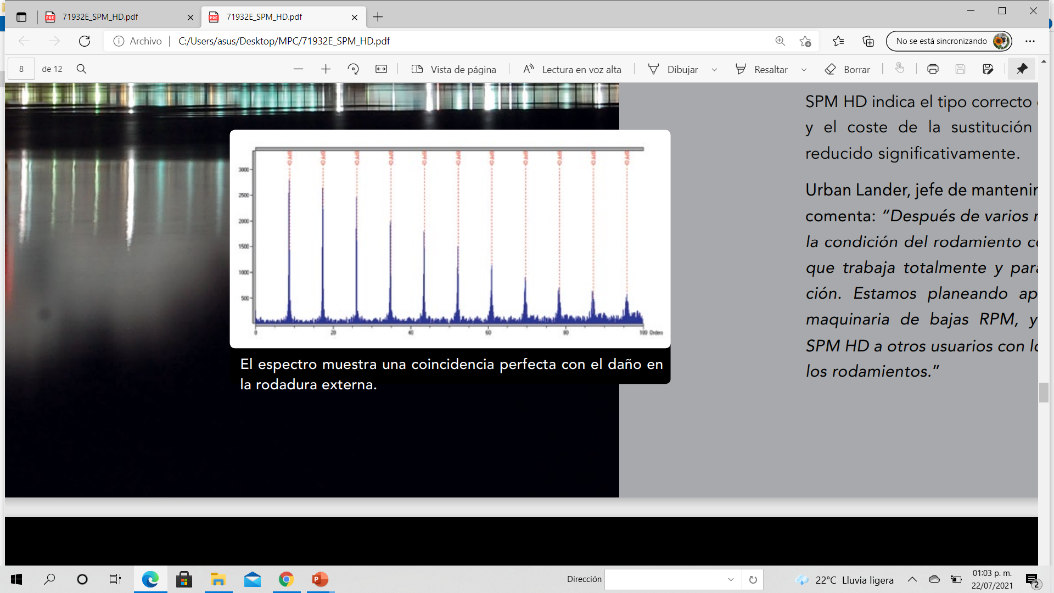Image resolution: width=1054 pixels, height=593 pixels.
Task: Click the zoom out minus icon
Action: coord(298,69)
